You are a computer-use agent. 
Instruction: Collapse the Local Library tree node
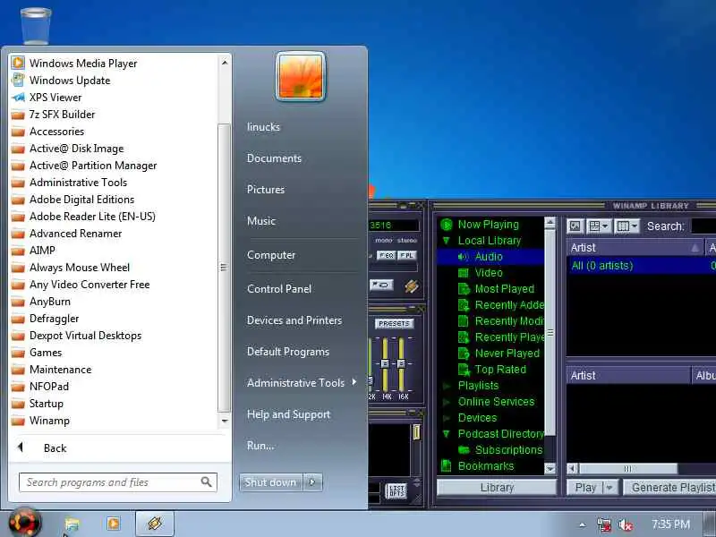[446, 240]
